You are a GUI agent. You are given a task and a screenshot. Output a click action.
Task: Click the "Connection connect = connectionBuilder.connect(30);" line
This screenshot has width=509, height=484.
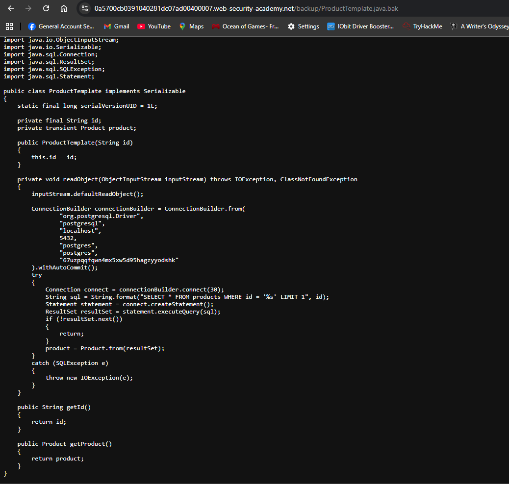tap(135, 290)
